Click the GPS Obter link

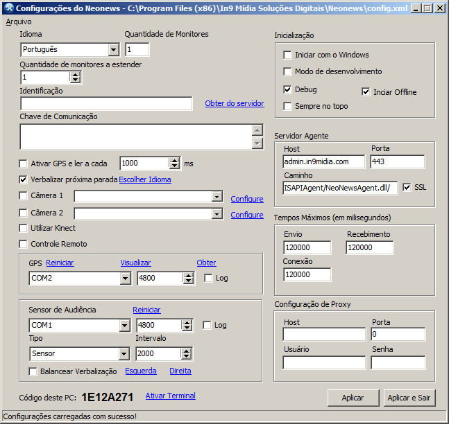(x=206, y=263)
